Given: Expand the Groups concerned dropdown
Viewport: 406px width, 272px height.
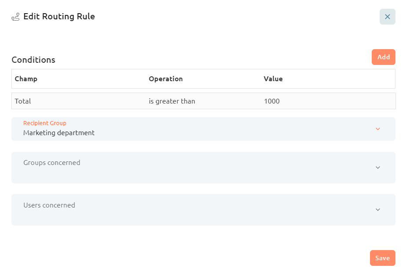Looking at the screenshot, I should (203, 168).
